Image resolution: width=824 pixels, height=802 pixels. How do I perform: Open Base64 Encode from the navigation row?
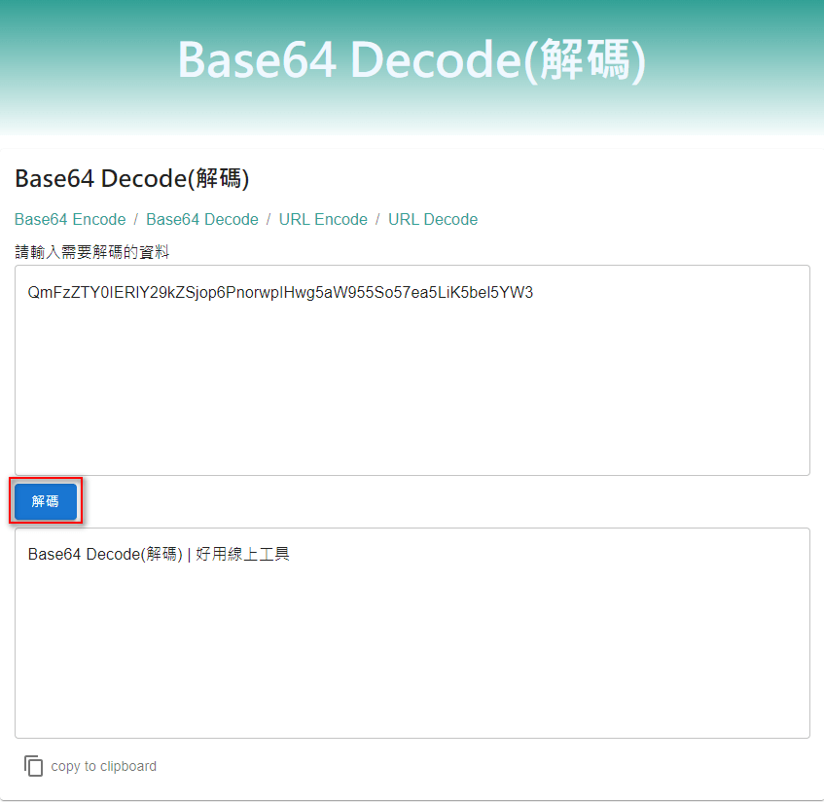(x=70, y=219)
